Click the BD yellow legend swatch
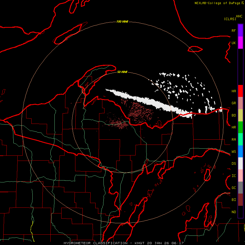This screenshot has width=245, height=245. tap(240, 115)
